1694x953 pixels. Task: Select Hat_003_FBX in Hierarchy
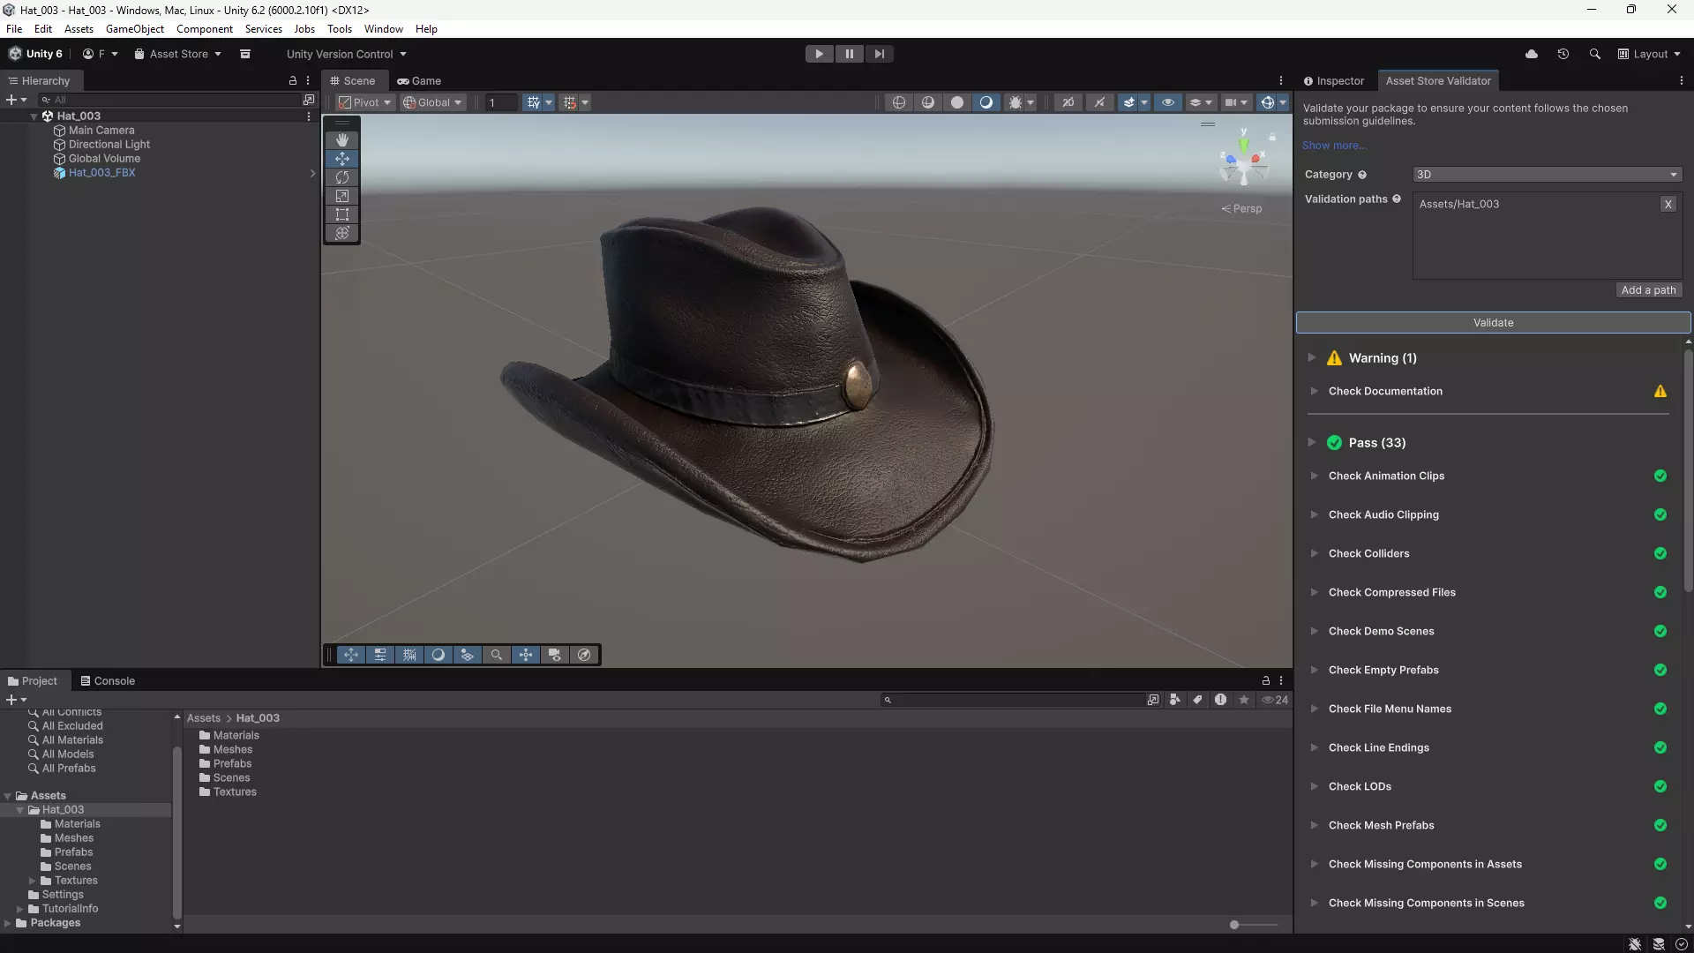coord(101,173)
